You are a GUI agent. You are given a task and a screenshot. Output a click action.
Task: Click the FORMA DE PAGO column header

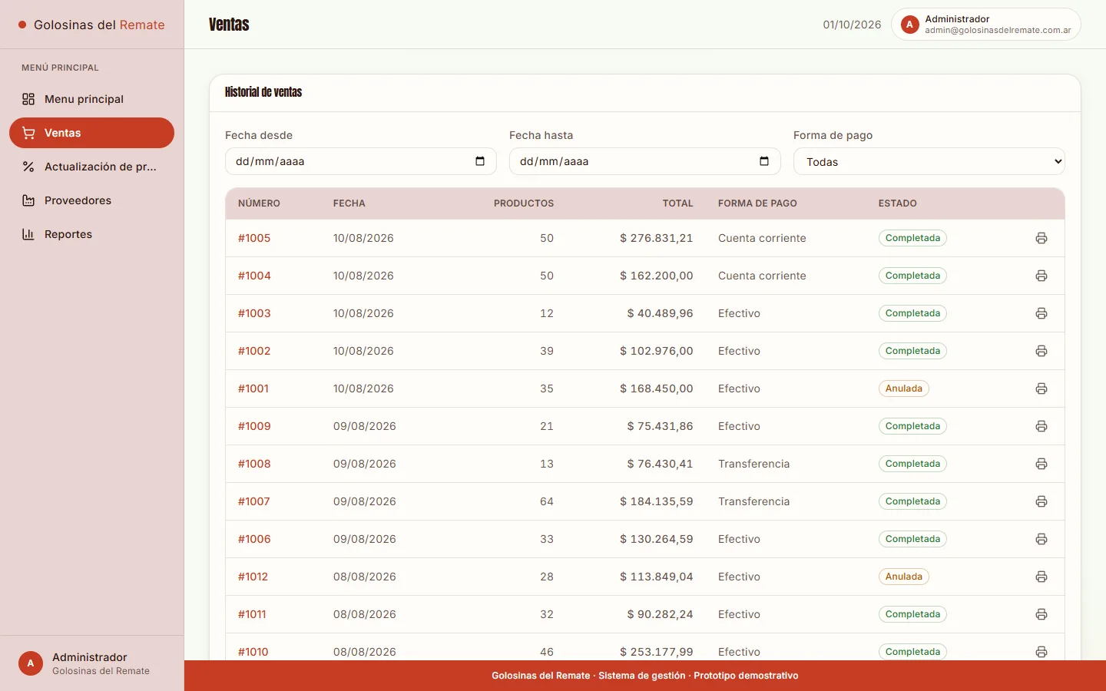click(757, 203)
